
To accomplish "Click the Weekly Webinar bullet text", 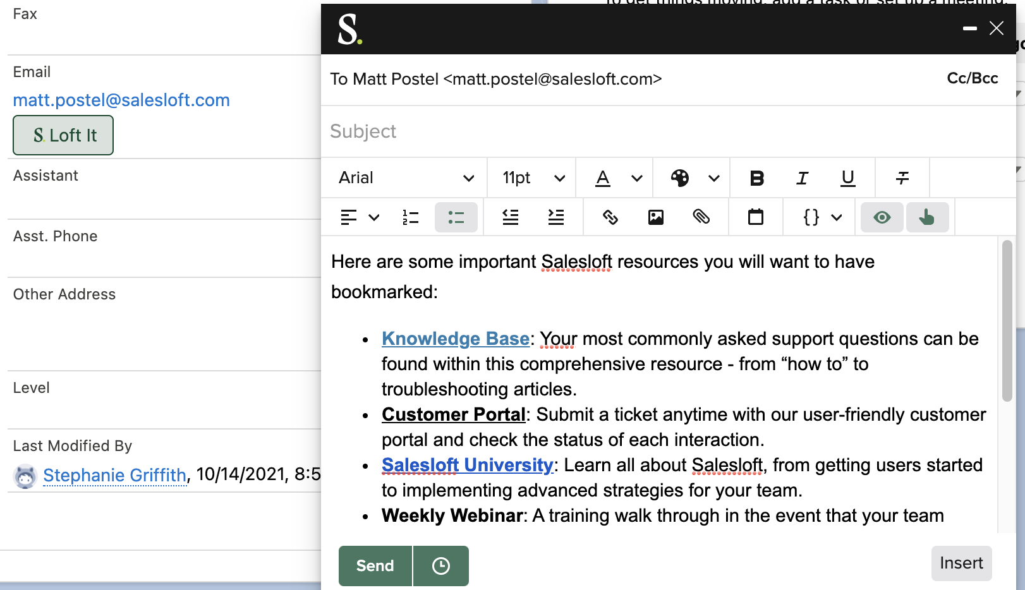I will (x=453, y=516).
